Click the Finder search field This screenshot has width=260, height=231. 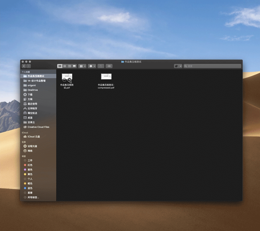(212, 66)
